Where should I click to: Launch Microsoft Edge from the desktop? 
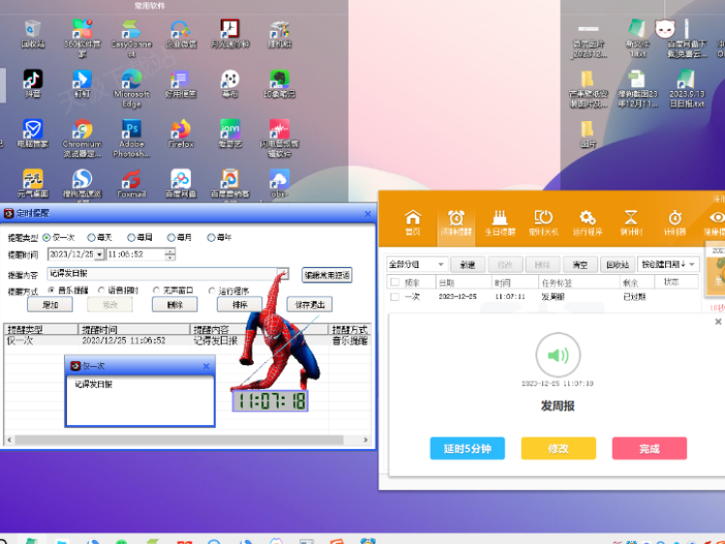132,88
